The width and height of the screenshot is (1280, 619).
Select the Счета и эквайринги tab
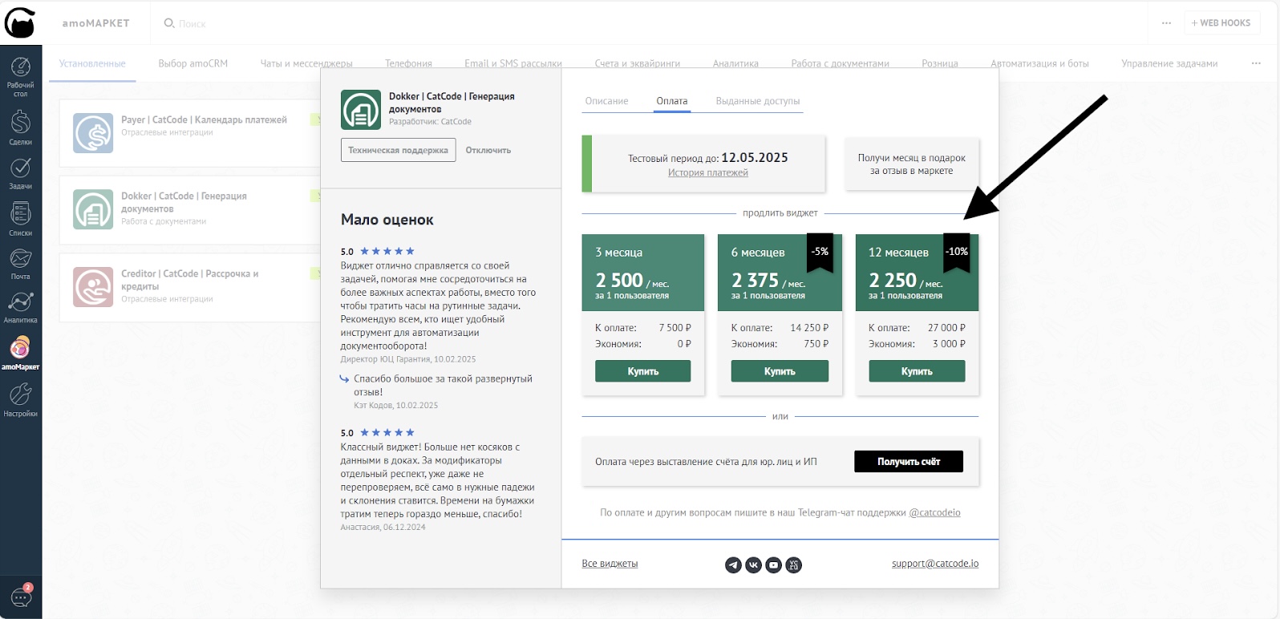[637, 63]
